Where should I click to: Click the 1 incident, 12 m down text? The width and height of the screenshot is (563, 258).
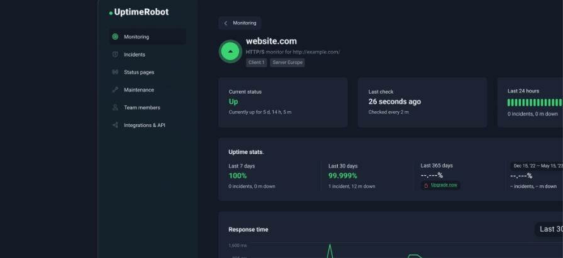tap(352, 186)
